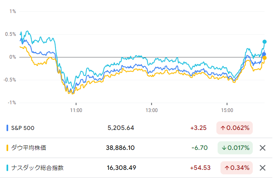276x178 pixels.
Task: Click the S&P 500 ↑0.062% badge
Action: [235, 128]
